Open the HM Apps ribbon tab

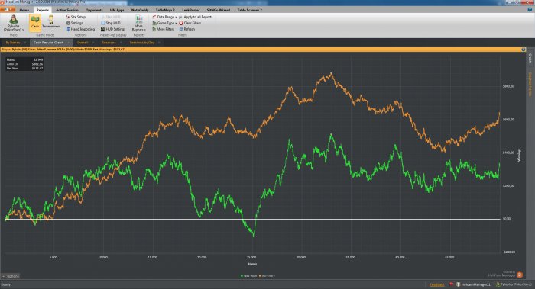point(117,10)
